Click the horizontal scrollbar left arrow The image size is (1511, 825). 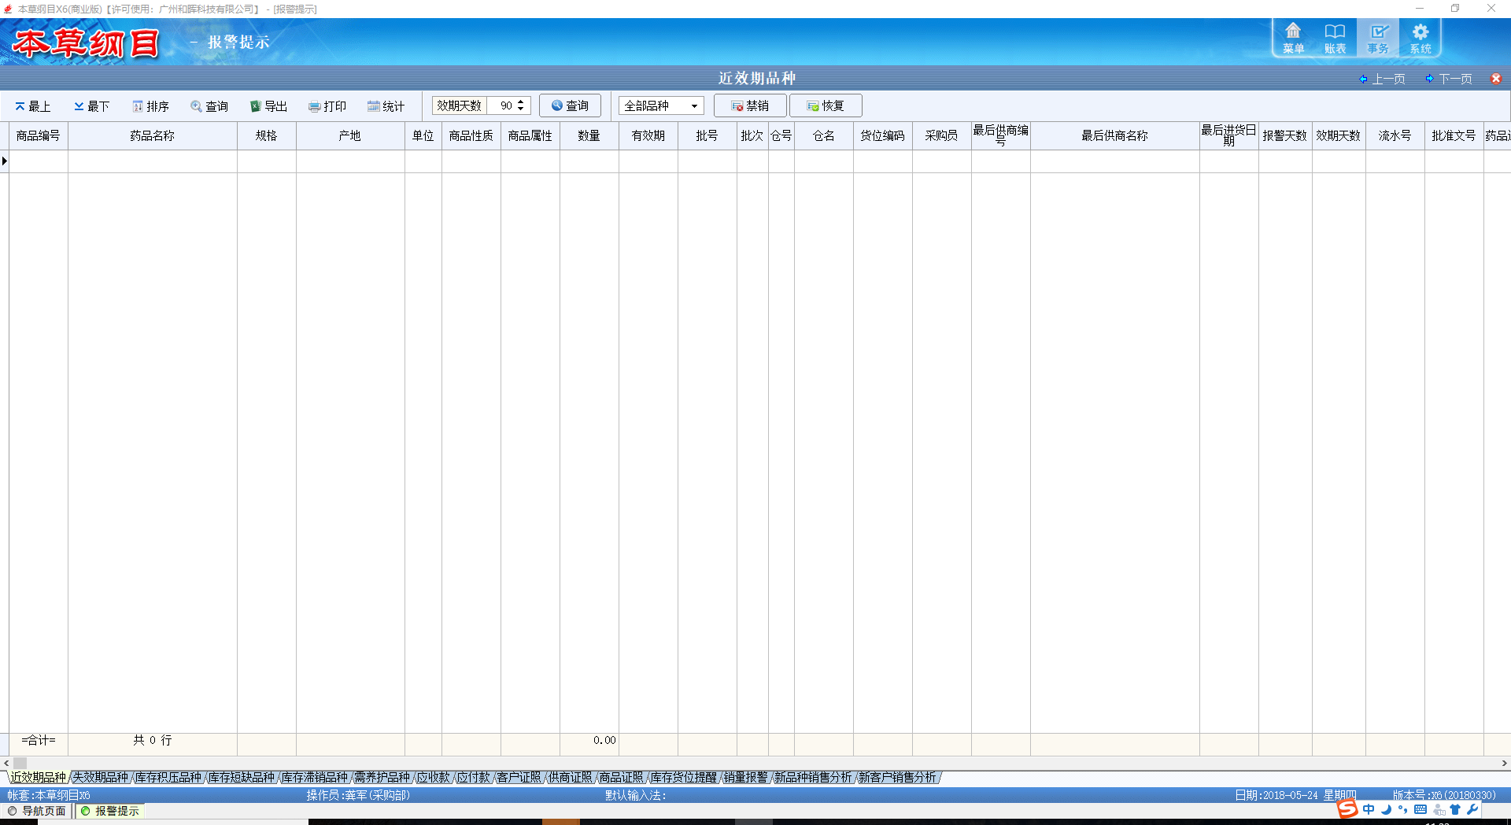[x=6, y=763]
